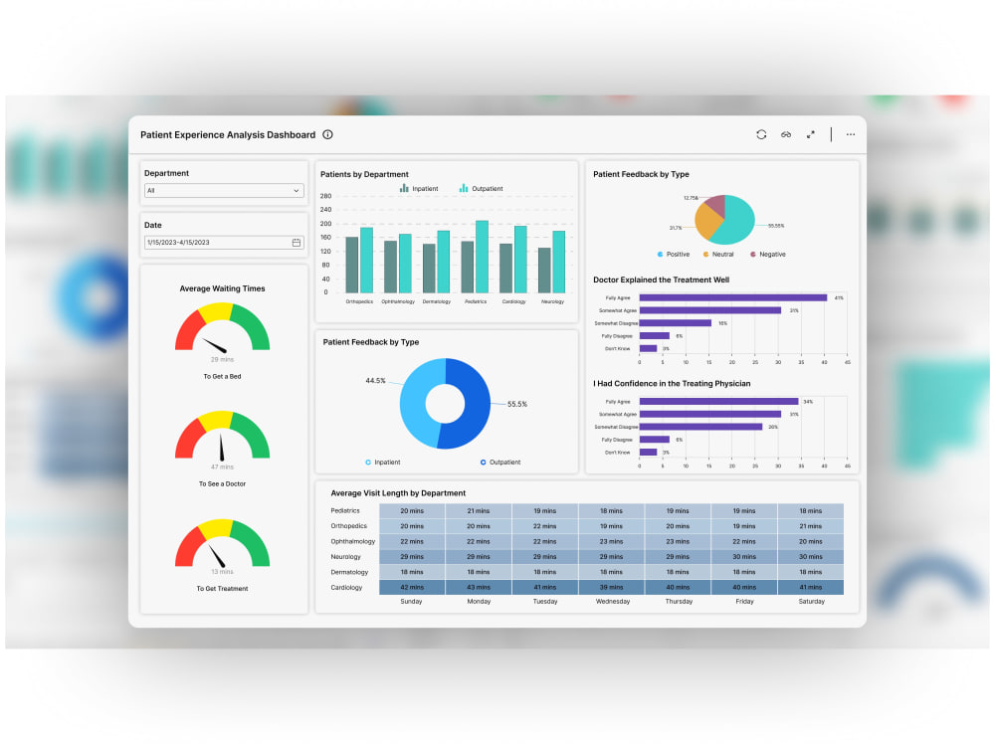The height and width of the screenshot is (746, 995).
Task: Click Doctor Explained the Treatment Well heading
Action: pos(662,280)
